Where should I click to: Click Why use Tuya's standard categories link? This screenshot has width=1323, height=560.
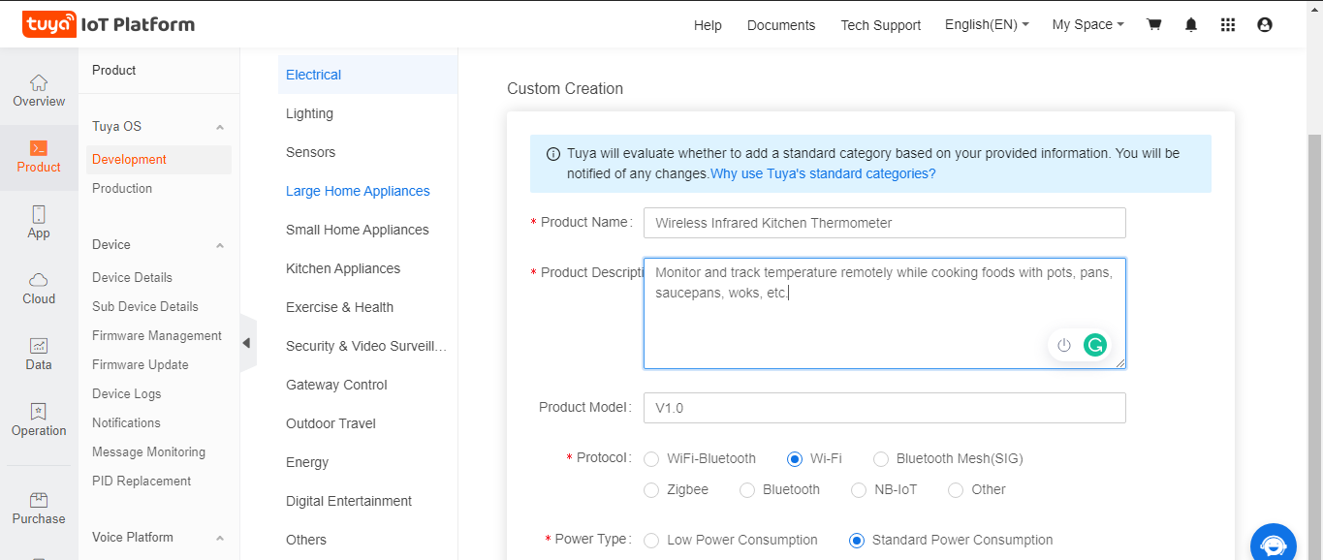click(823, 174)
